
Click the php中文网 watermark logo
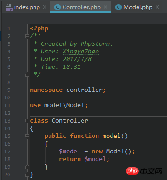(144, 171)
